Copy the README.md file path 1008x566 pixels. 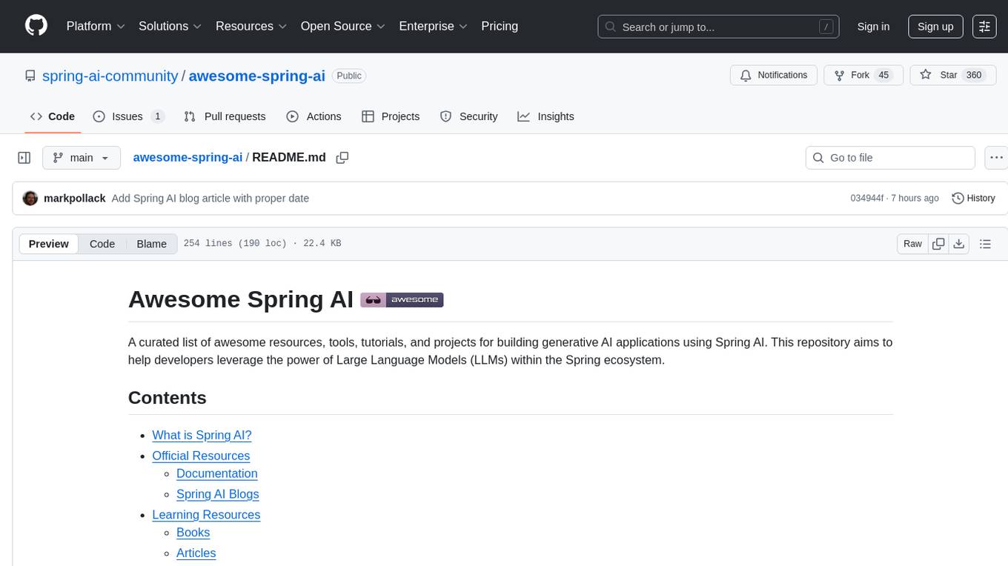click(342, 158)
